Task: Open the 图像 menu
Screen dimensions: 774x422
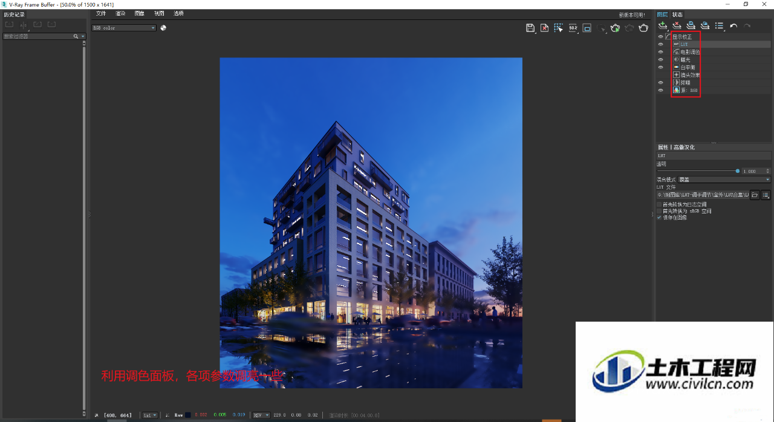Action: point(140,13)
